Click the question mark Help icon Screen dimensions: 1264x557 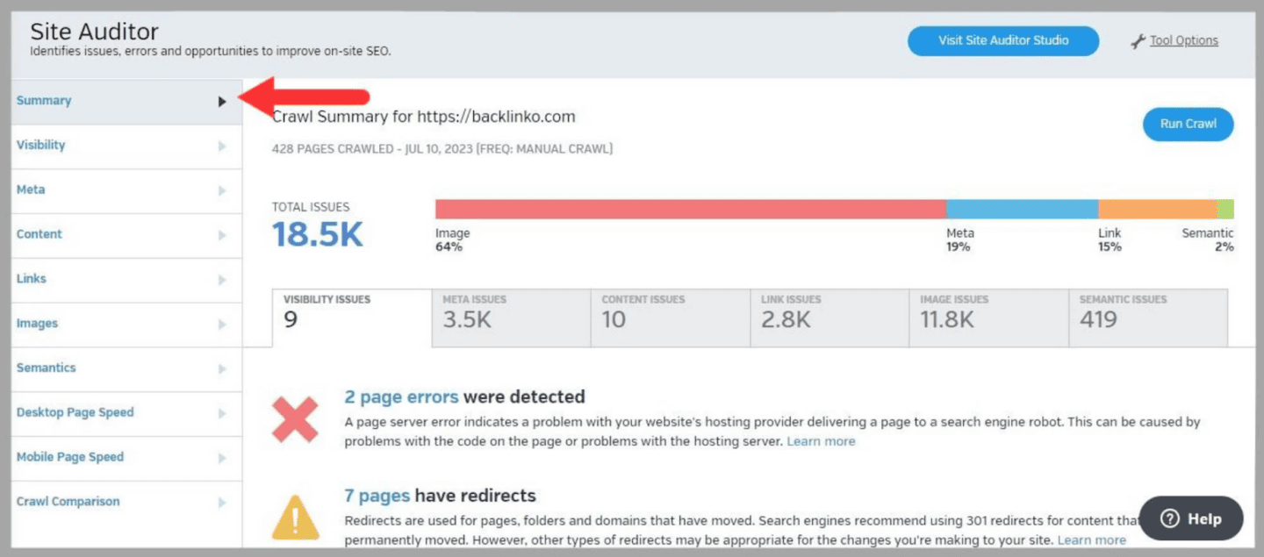1169,518
